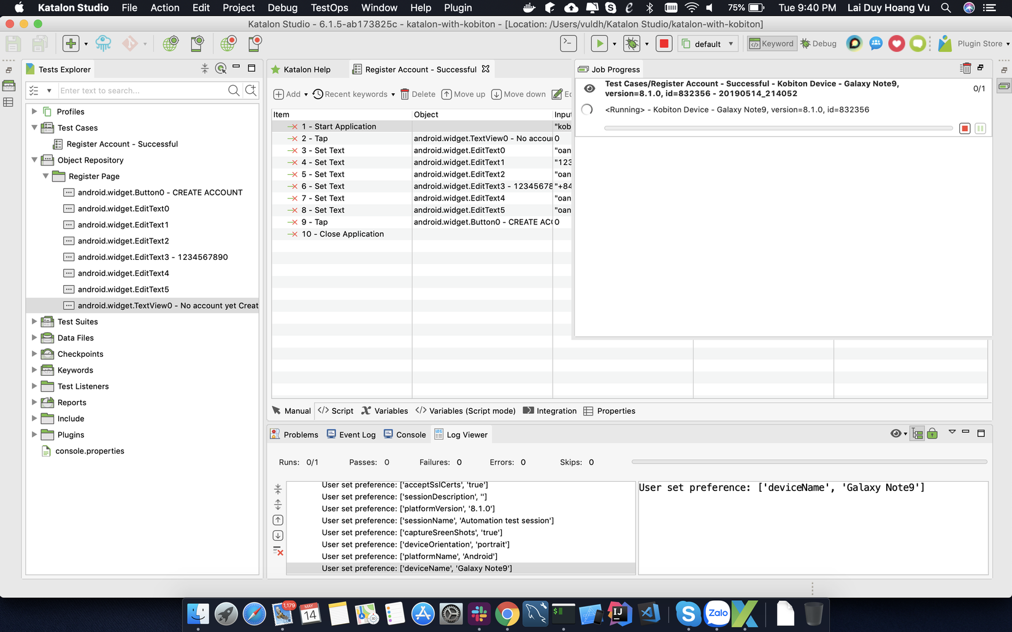This screenshot has height=632, width=1012.
Task: Collapse the Register Page folder
Action: pos(45,176)
